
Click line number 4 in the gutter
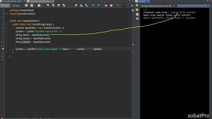[3, 21]
